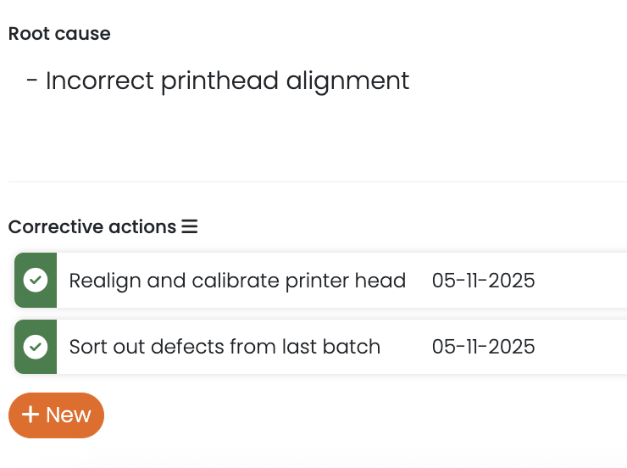Click the white check circle on the Sort out defects row
This screenshot has height=468, width=627.
click(36, 346)
